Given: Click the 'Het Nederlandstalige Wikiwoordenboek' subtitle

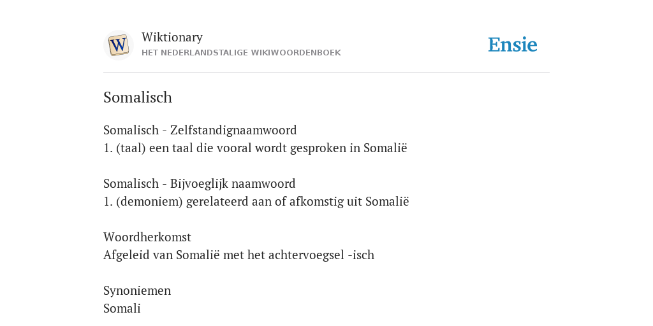Looking at the screenshot, I should click(x=241, y=53).
